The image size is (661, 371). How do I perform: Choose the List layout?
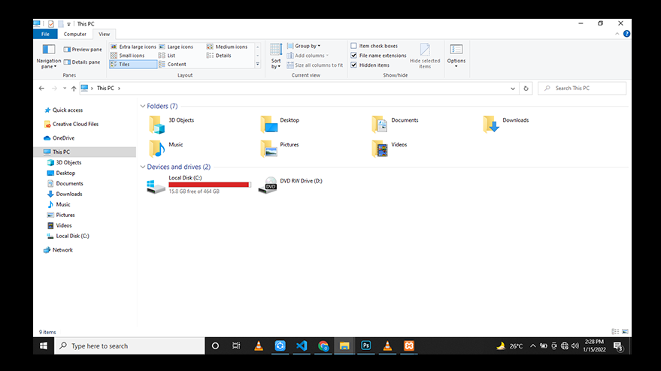167,56
